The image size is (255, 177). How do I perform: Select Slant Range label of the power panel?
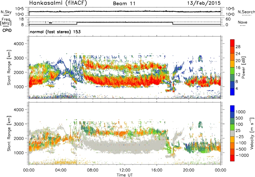point(9,68)
